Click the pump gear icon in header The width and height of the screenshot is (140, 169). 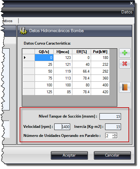pos(23,31)
